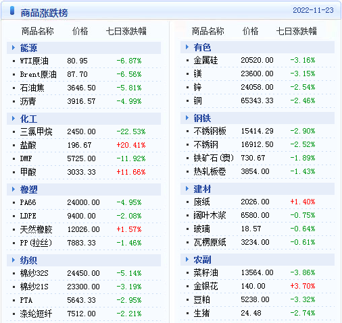Screen dimensions: 342x323
Task: Expand the 有色 category arrow
Action: 187,47
